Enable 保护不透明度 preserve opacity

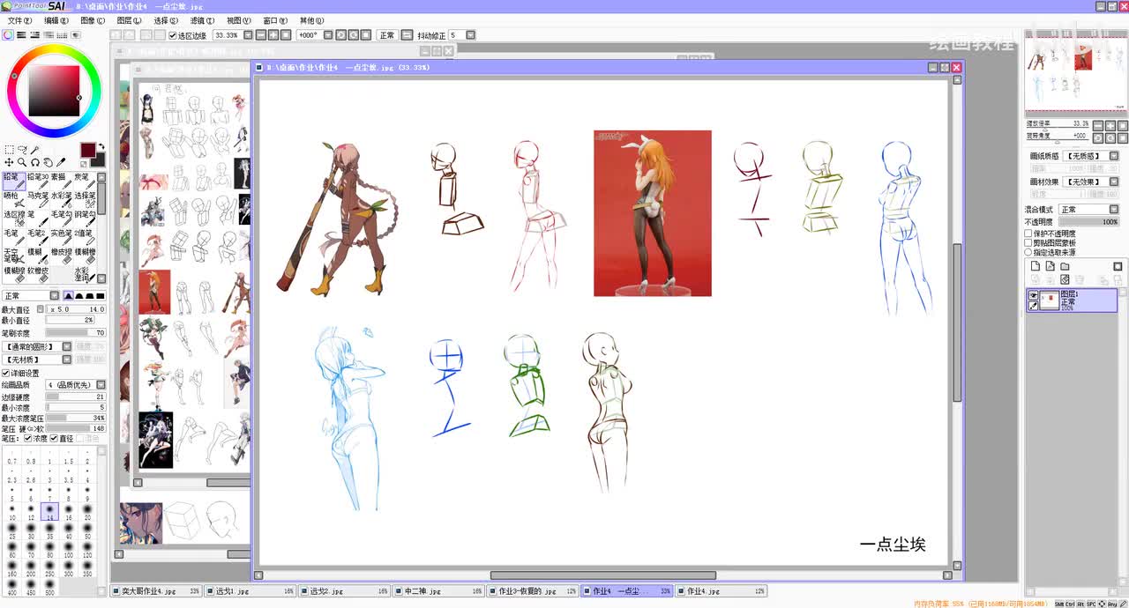pos(1028,234)
